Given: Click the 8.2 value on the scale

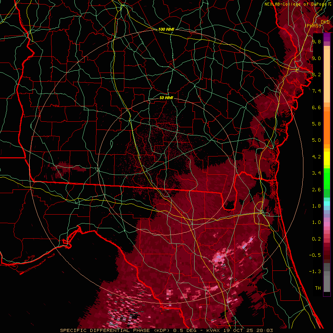Looking at the screenshot, I should coord(316,74).
